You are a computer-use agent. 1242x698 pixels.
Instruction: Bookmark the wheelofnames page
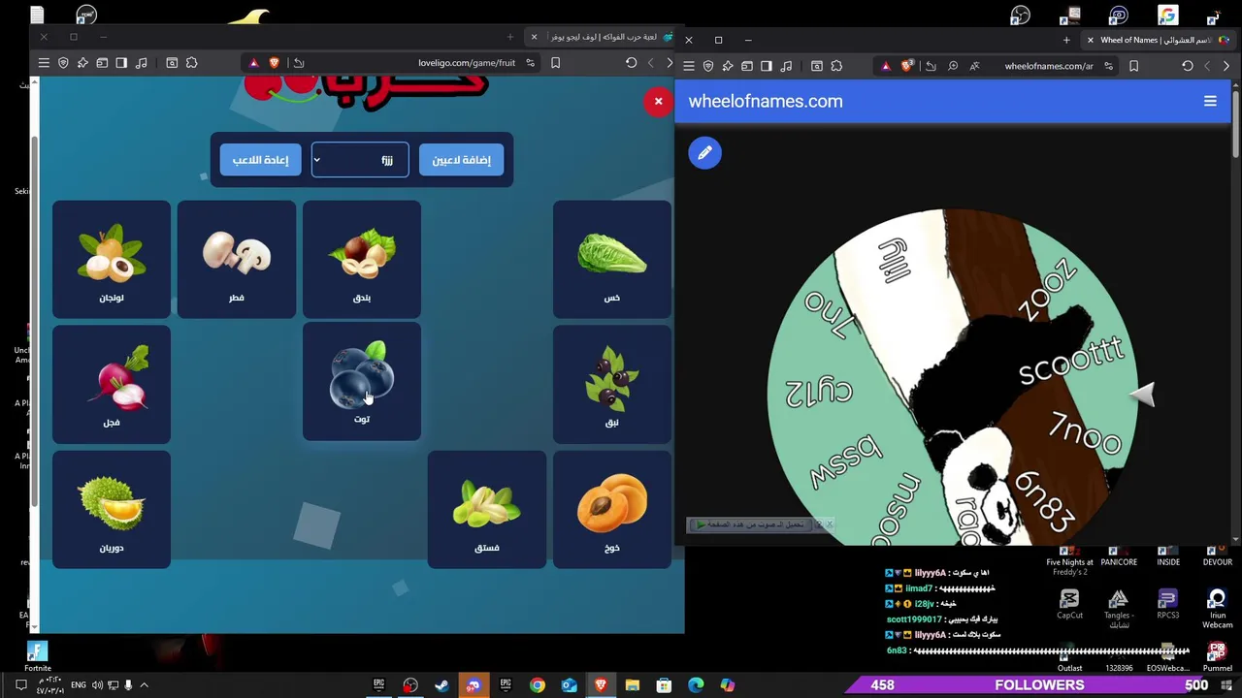pyautogui.click(x=1133, y=66)
